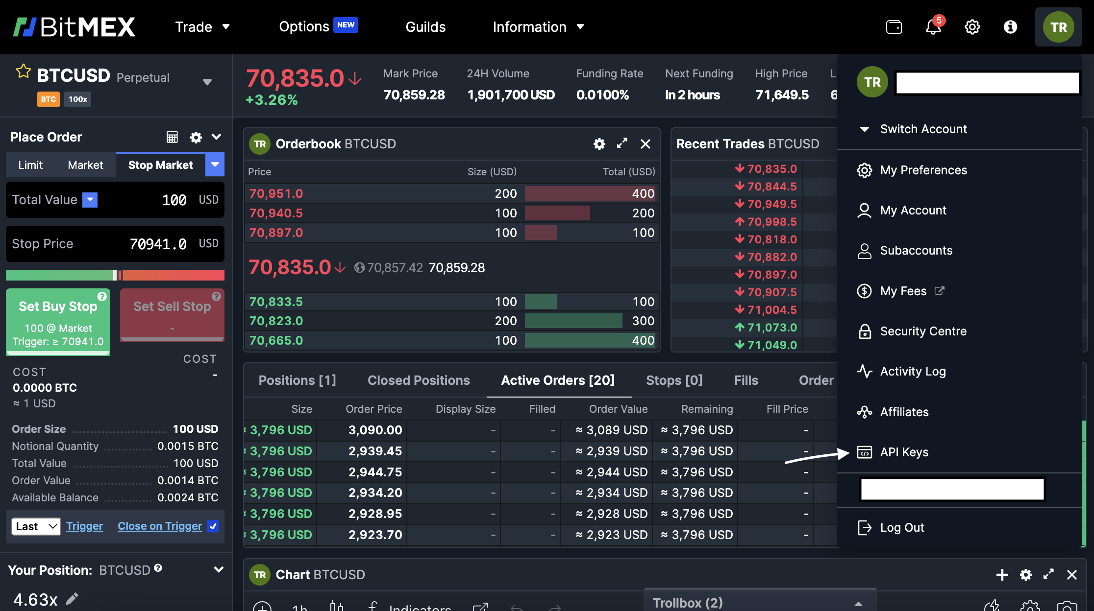This screenshot has width=1094, height=611.
Task: Open Information dropdown menu
Action: coord(538,27)
